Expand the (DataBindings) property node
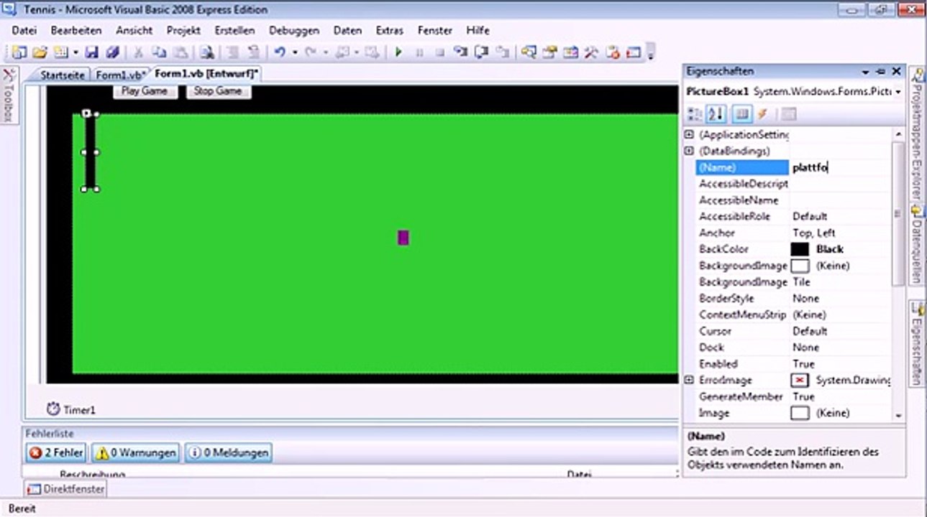This screenshot has height=517, width=927. (x=689, y=151)
